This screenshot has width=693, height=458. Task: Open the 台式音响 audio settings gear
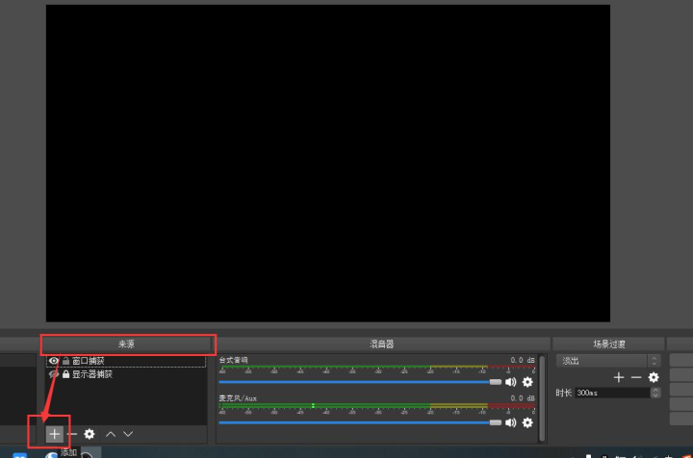pyautogui.click(x=527, y=382)
